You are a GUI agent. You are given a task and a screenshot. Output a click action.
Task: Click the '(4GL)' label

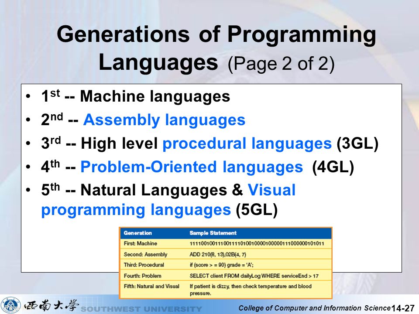pyautogui.click(x=333, y=167)
